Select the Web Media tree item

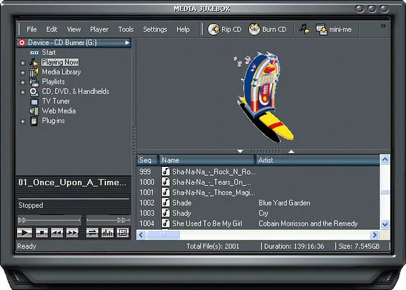tap(58, 111)
